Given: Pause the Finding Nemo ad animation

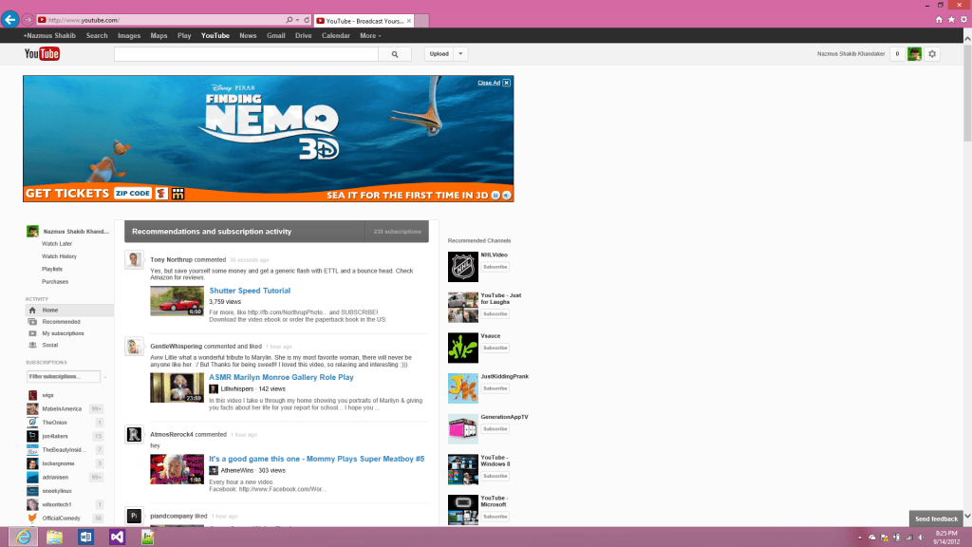Looking at the screenshot, I should [x=495, y=196].
